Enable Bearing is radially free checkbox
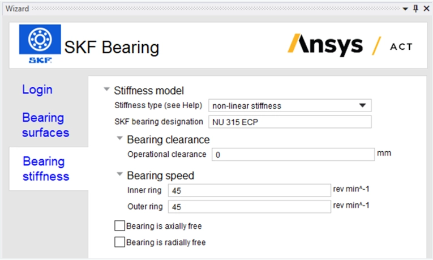This screenshot has width=433, height=260. [x=119, y=242]
